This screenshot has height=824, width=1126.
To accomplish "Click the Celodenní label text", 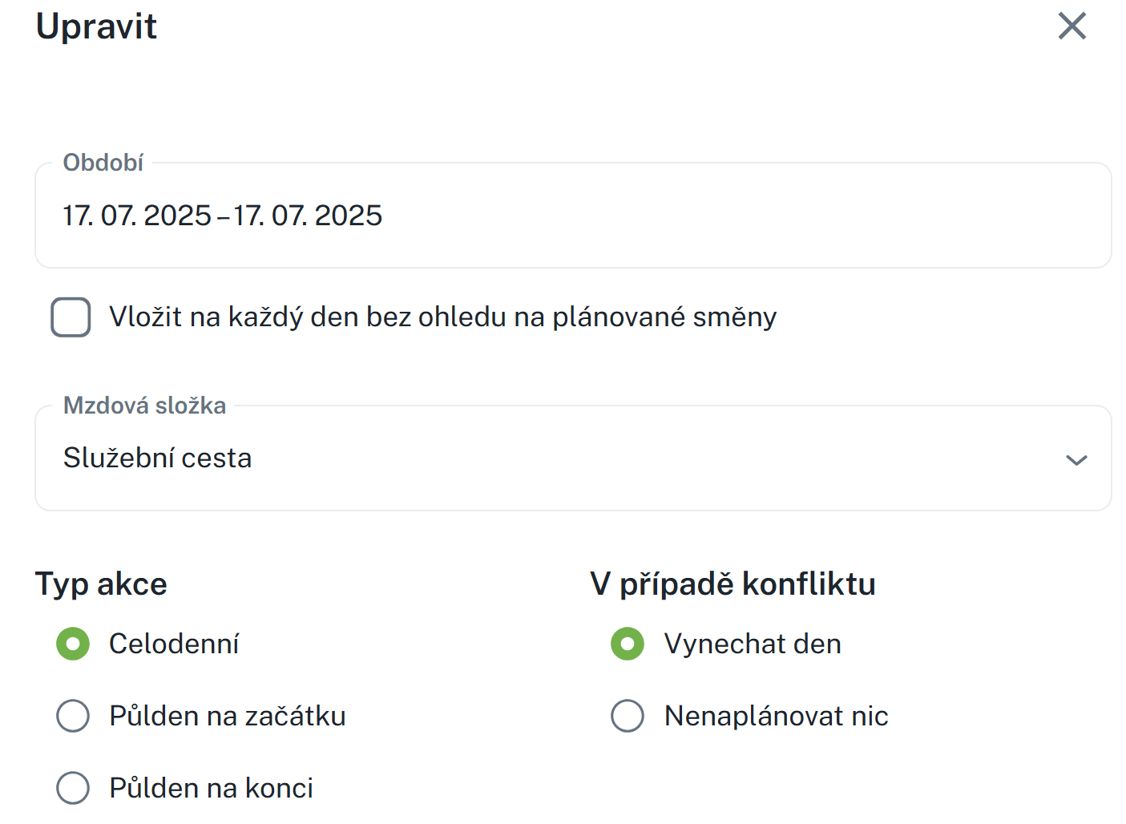I will click(x=174, y=644).
